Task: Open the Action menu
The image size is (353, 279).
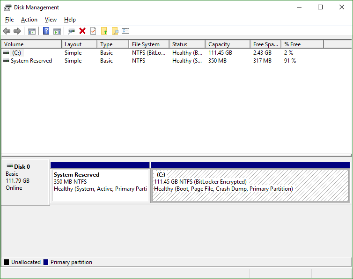Action: [29, 20]
